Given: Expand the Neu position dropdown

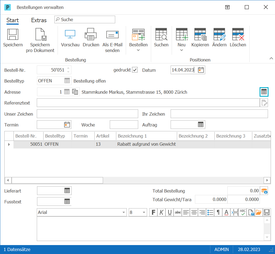Looking at the screenshot, I should tap(181, 50).
